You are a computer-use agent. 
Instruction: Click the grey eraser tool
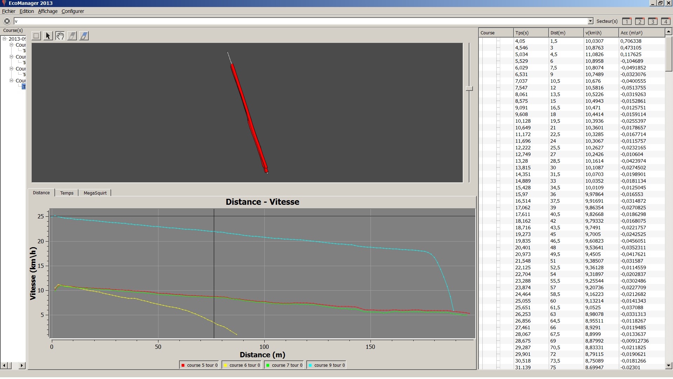click(x=72, y=36)
